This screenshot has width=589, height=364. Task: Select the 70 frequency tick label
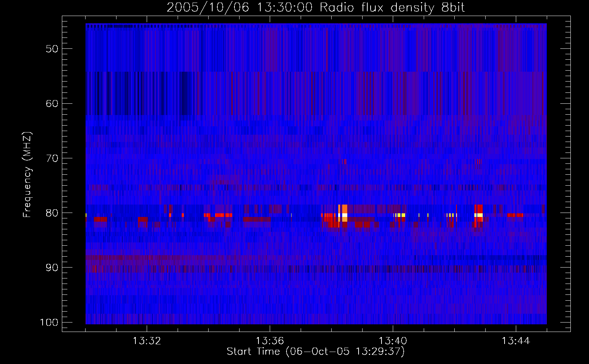point(52,158)
